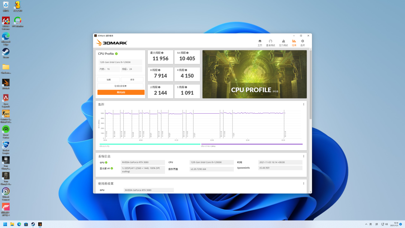Open the Microsoft Edge desktop icon
This screenshot has height=228, width=405.
(6, 39)
